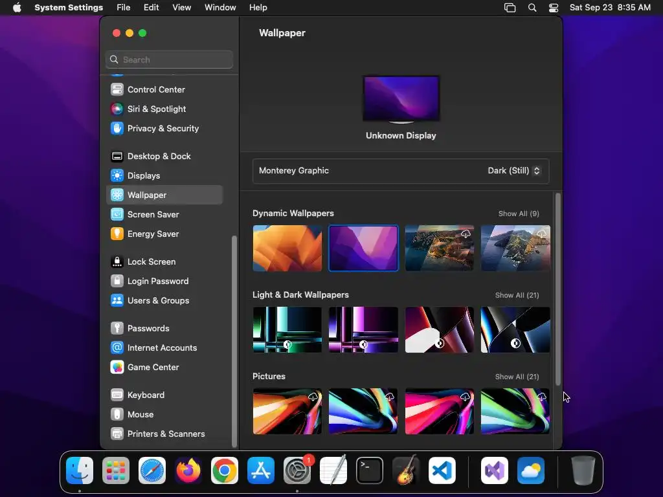
Task: Launch Safari from the Dock
Action: coord(152,470)
